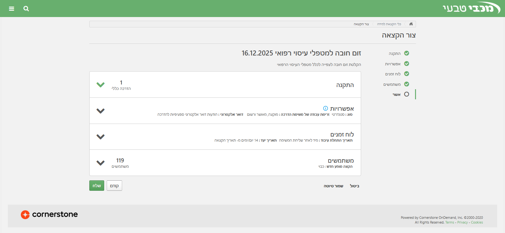
Task: Expand the לוח זמנים section chevron
Action: click(x=100, y=137)
